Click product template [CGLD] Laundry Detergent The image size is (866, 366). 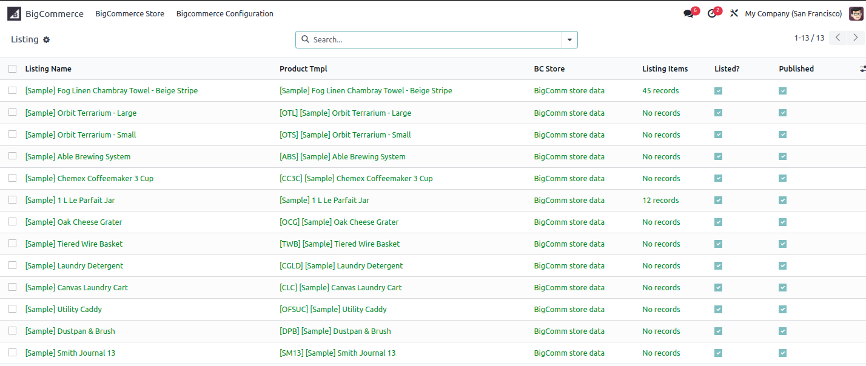341,265
